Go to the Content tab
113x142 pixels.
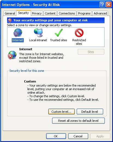click(50, 13)
